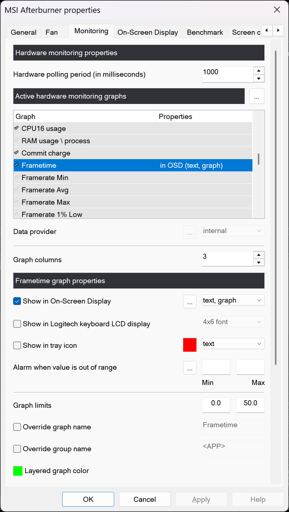Select the Monitoring tab
Image resolution: width=289 pixels, height=512 pixels.
91,31
